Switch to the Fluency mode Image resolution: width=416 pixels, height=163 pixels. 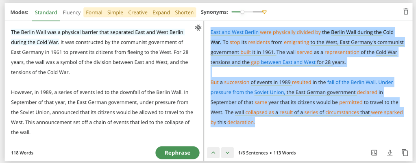(72, 12)
